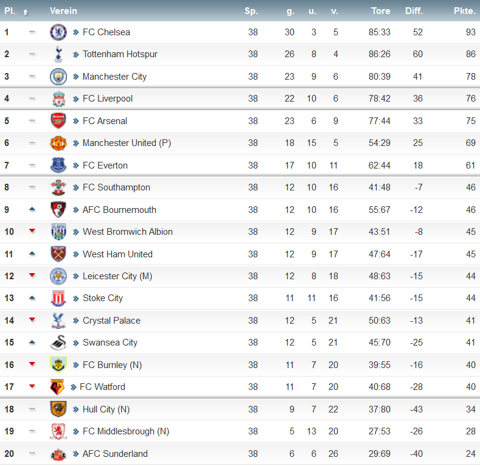This screenshot has width=480, height=466.
Task: Open the Swansea City swan logo
Action: point(58,343)
